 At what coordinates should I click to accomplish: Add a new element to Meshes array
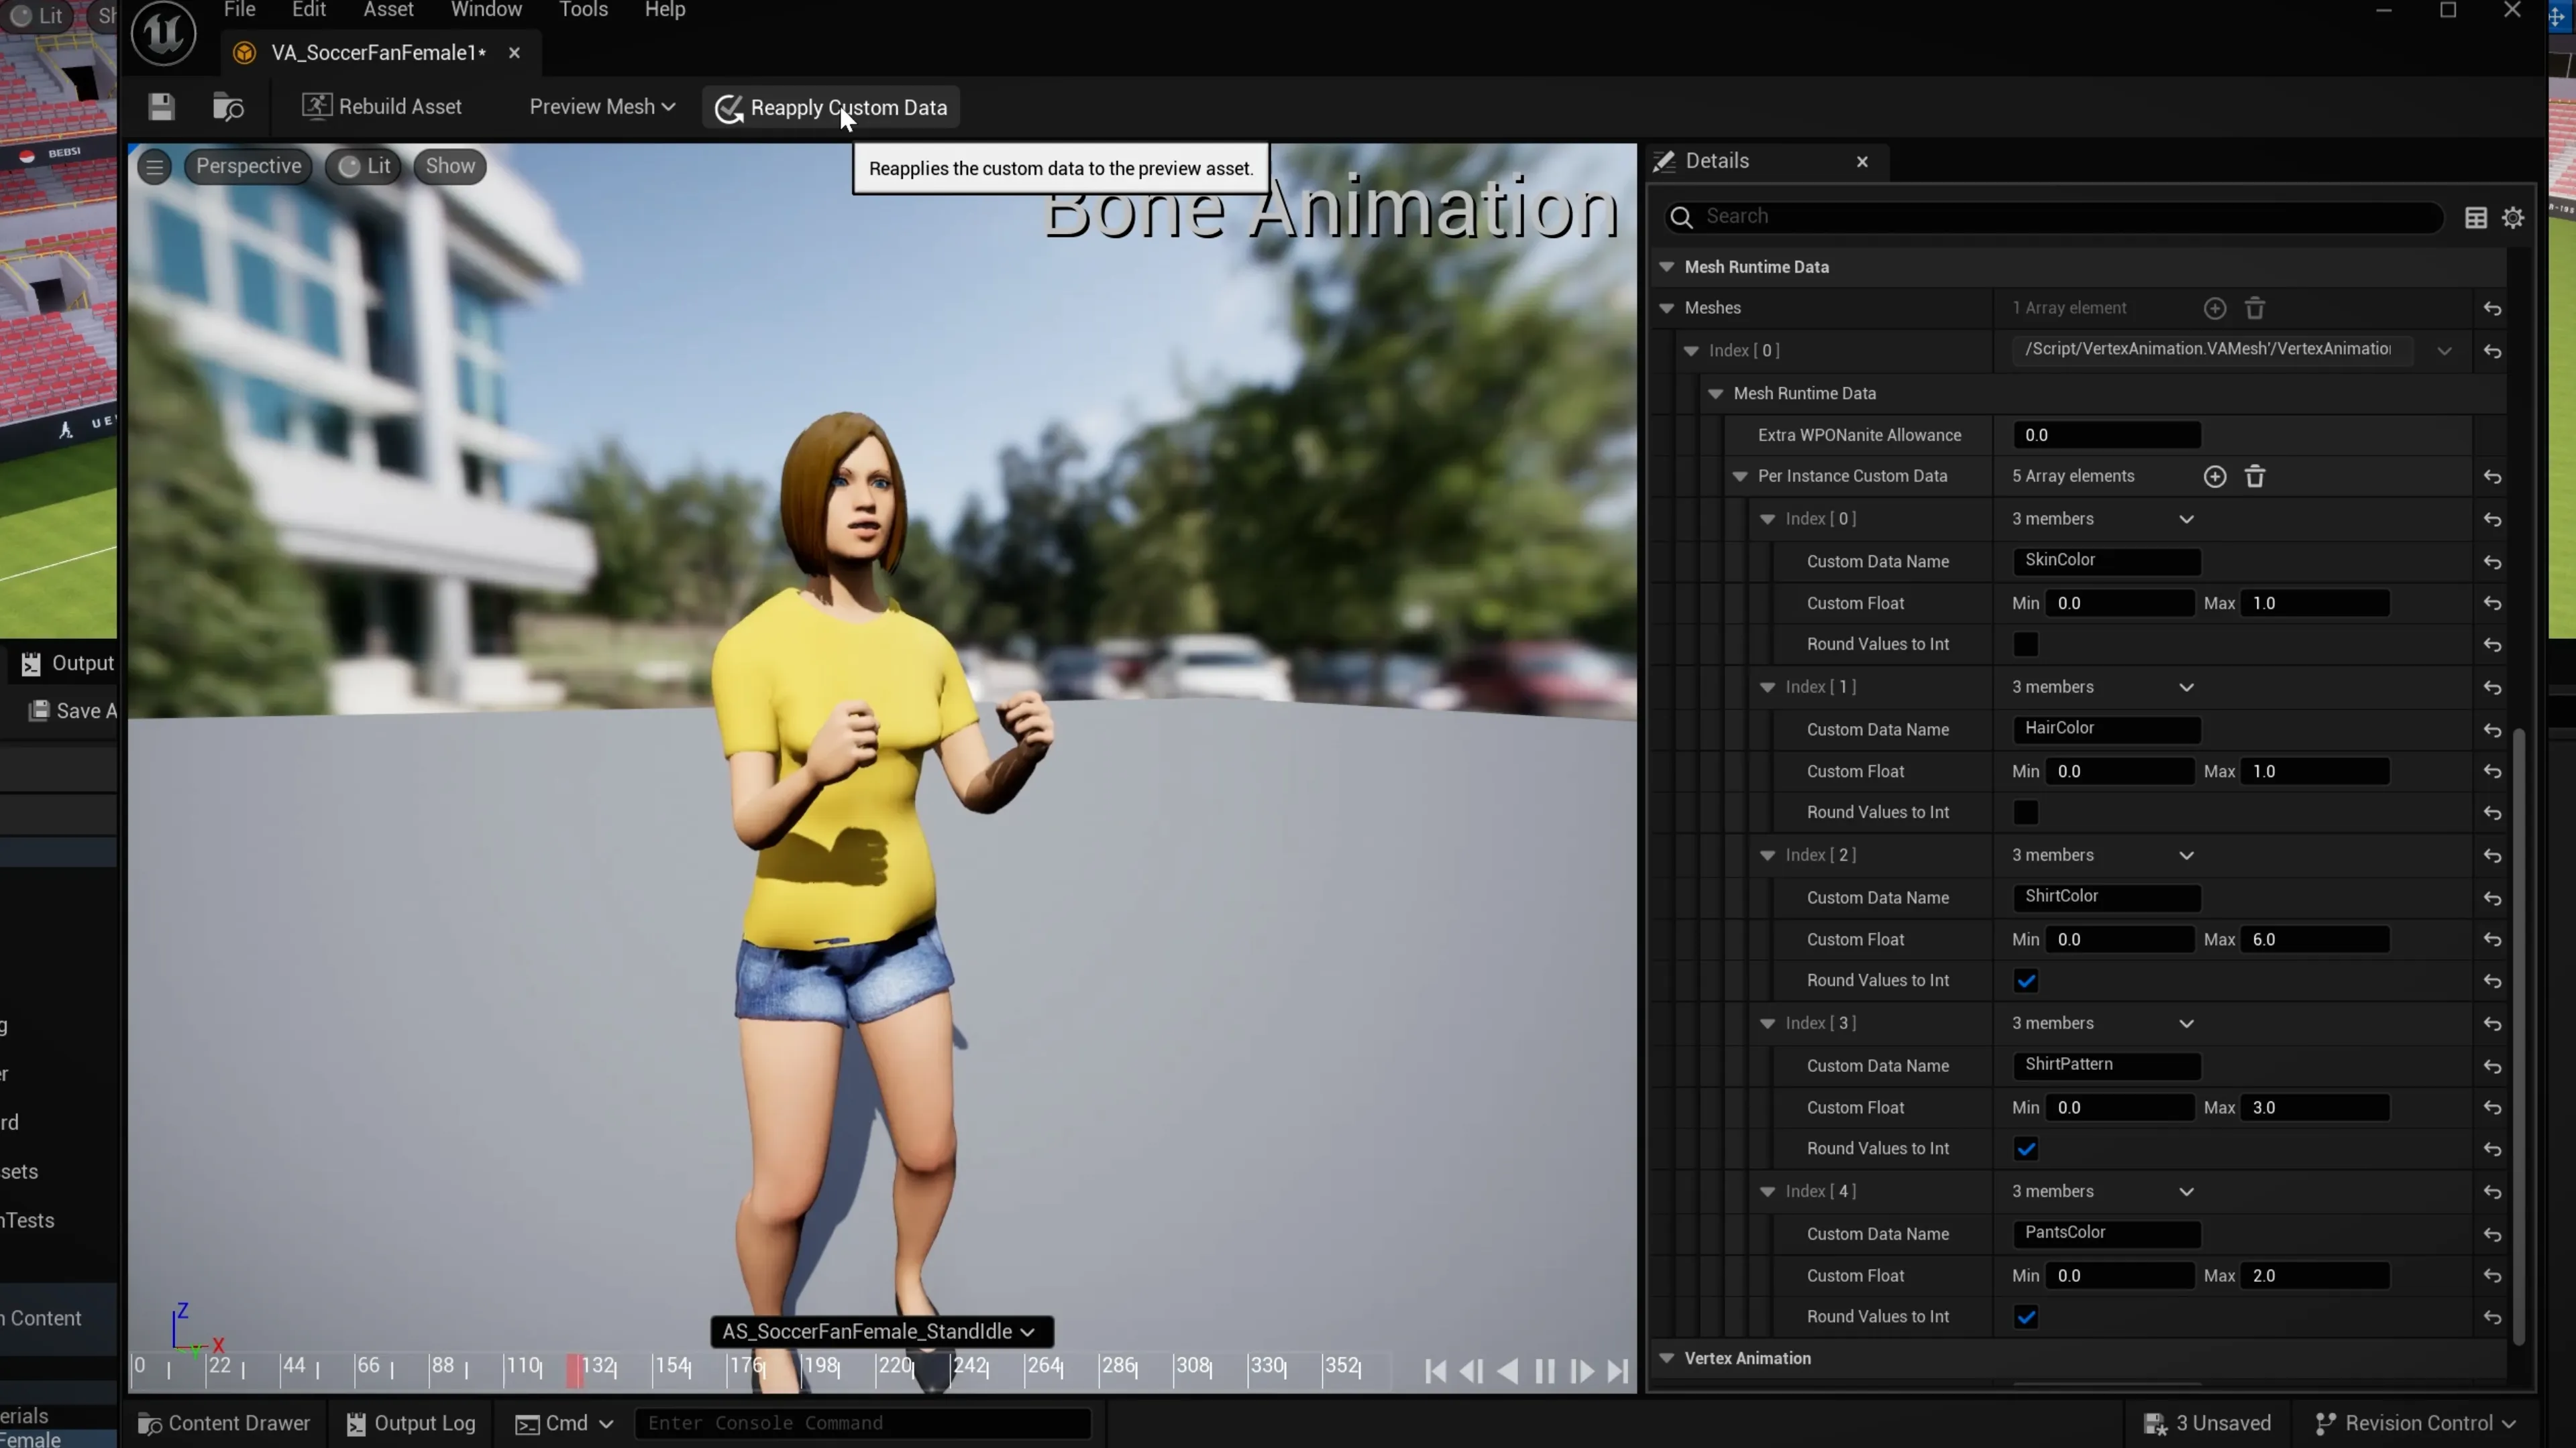coord(2215,309)
